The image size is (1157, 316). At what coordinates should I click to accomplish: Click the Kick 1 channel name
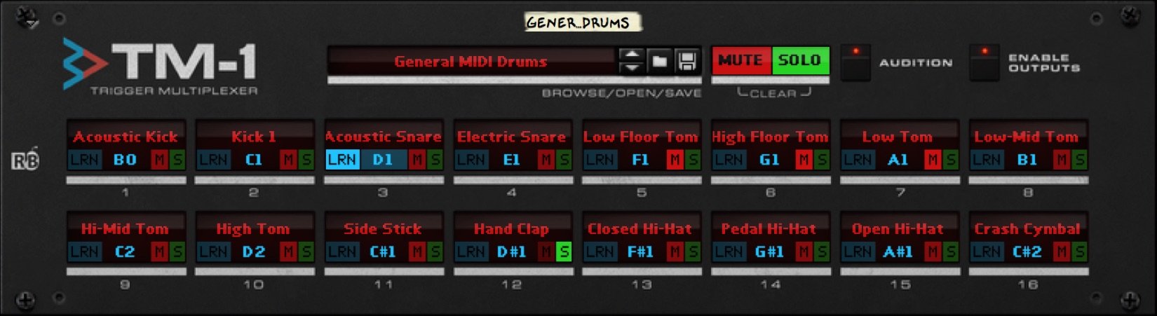click(x=255, y=137)
